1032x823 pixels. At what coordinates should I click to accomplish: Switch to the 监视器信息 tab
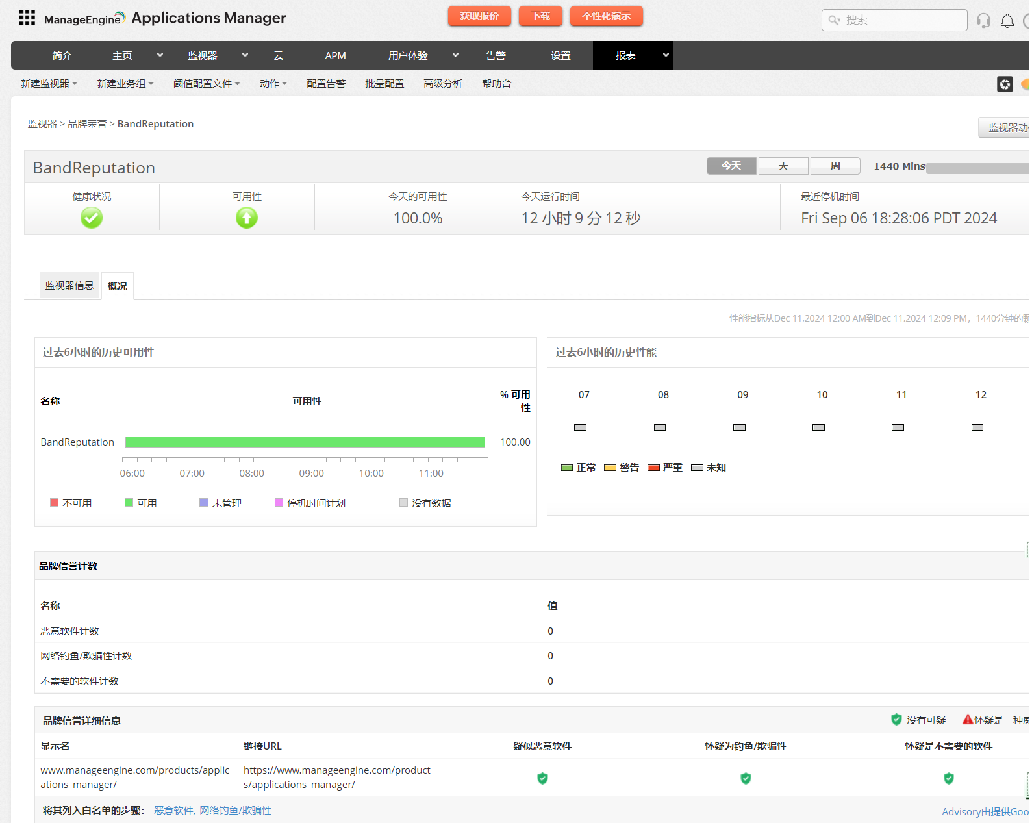(x=69, y=286)
